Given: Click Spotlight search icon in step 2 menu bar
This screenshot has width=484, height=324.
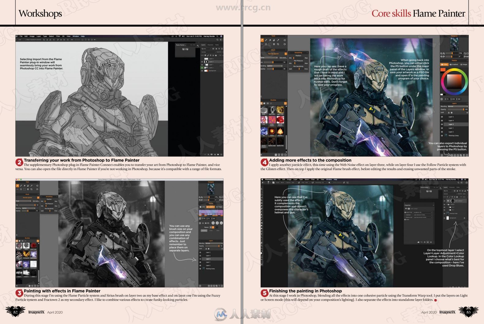Looking at the screenshot, I should 217,36.
